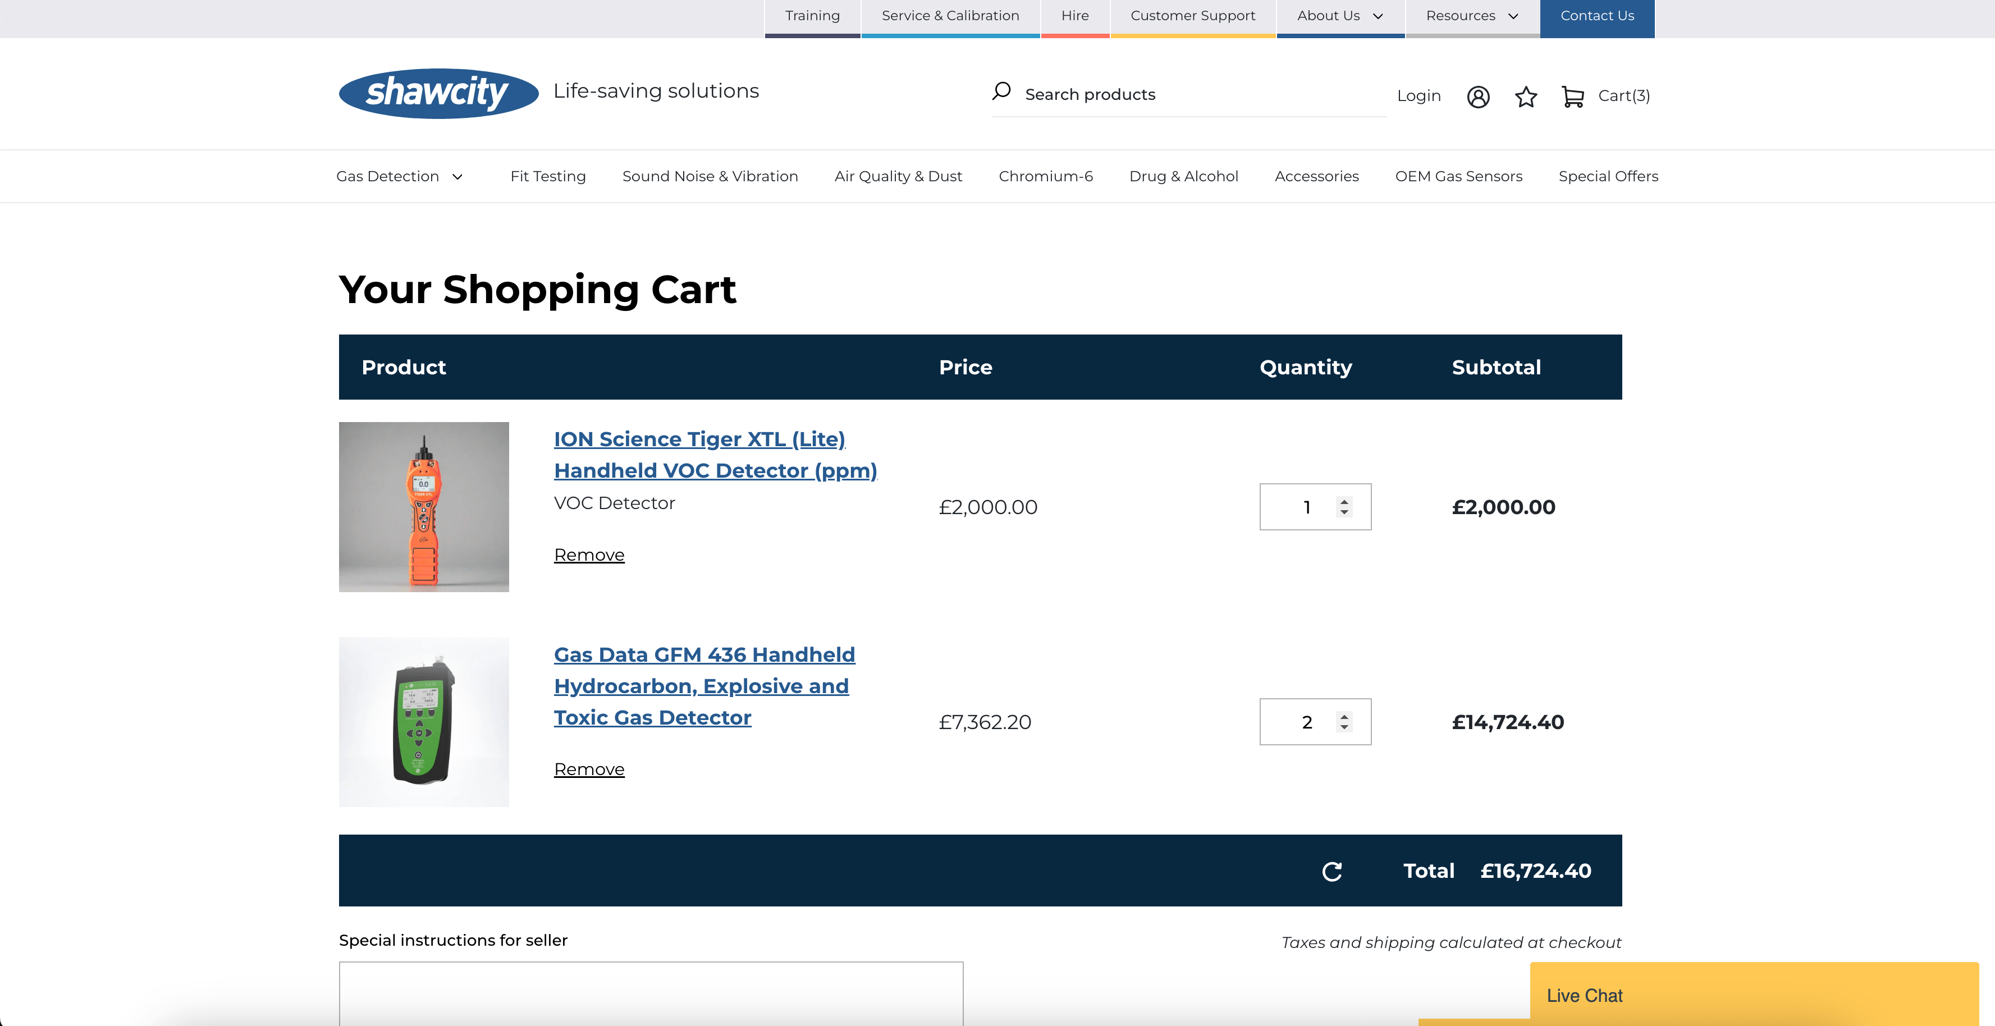The width and height of the screenshot is (1995, 1026).
Task: Open the Cart(3) basket icon
Action: pos(1573,96)
